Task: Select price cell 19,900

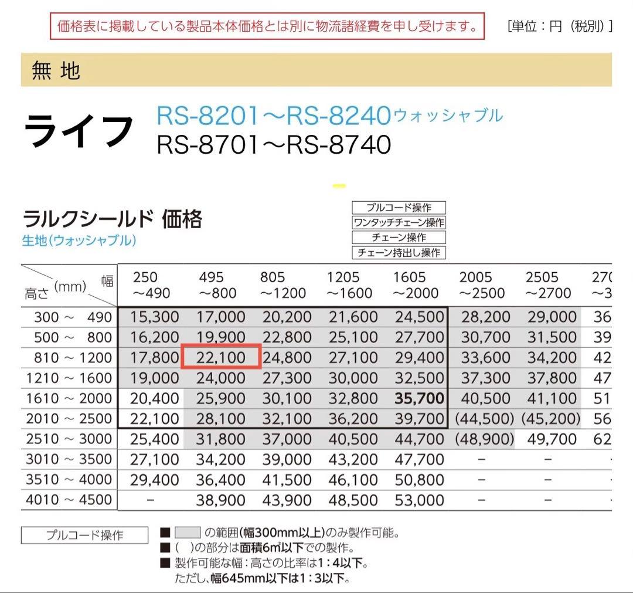Action: (220, 337)
